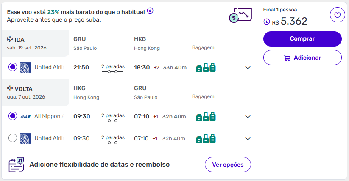This screenshot has height=181, width=349.
Task: Click baggage icons on United outbound flight
Action: point(206,68)
